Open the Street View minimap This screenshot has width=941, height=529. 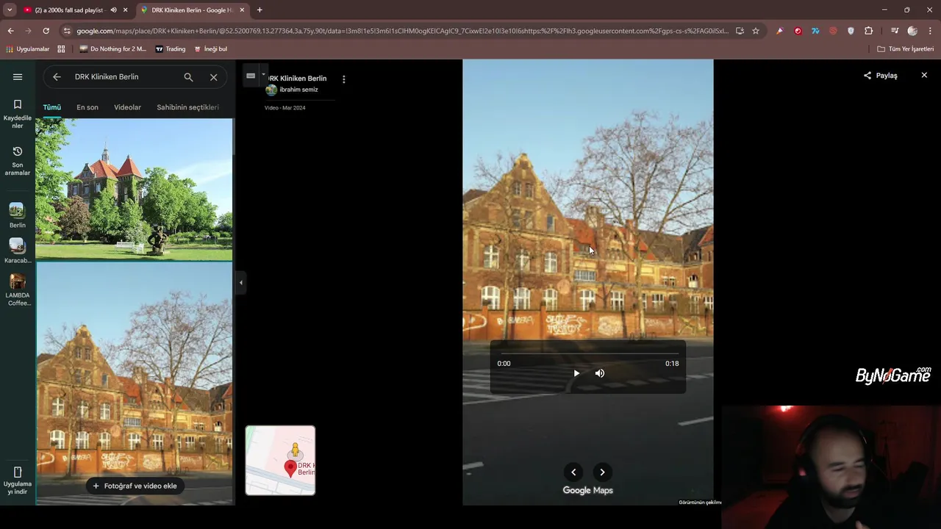280,461
